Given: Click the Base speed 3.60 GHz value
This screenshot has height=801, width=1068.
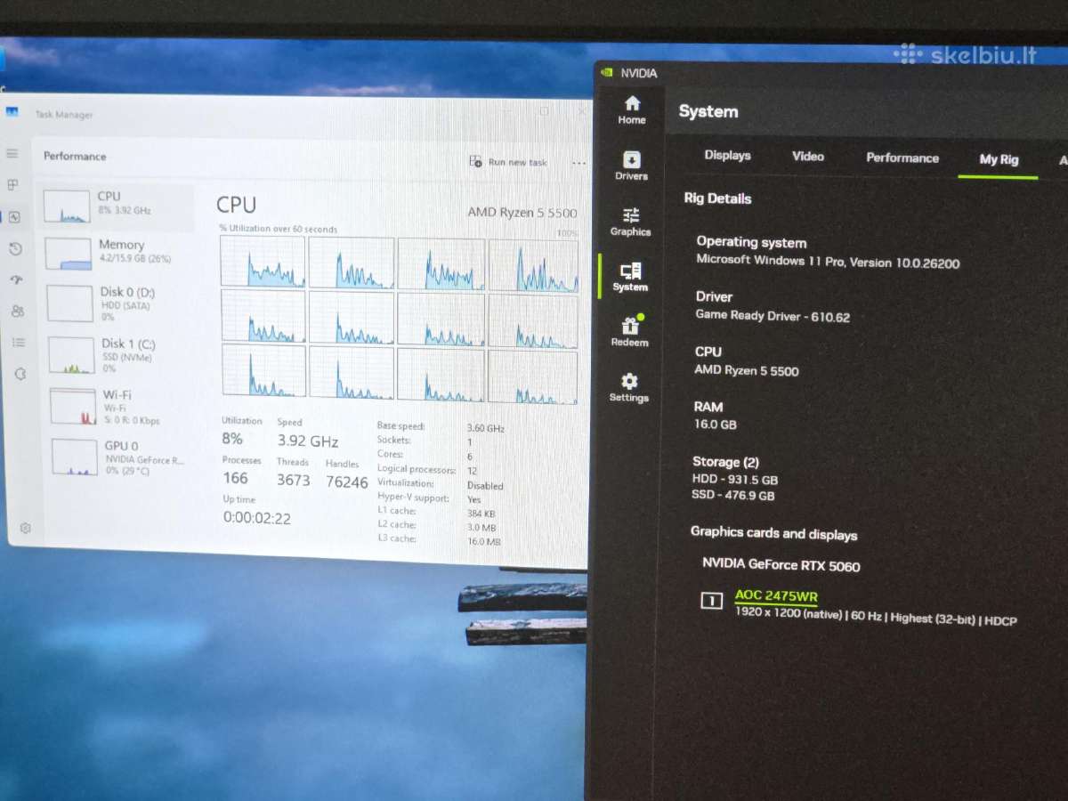Looking at the screenshot, I should pos(486,428).
